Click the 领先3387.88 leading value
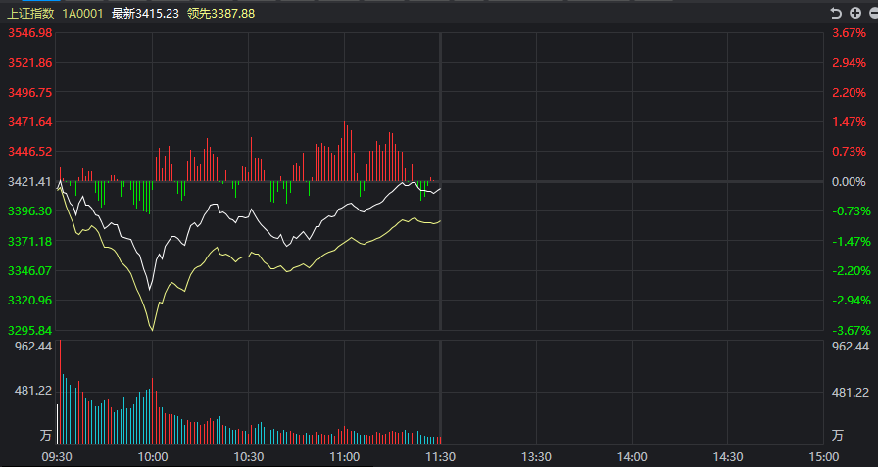This screenshot has height=467, width=878. click(221, 14)
